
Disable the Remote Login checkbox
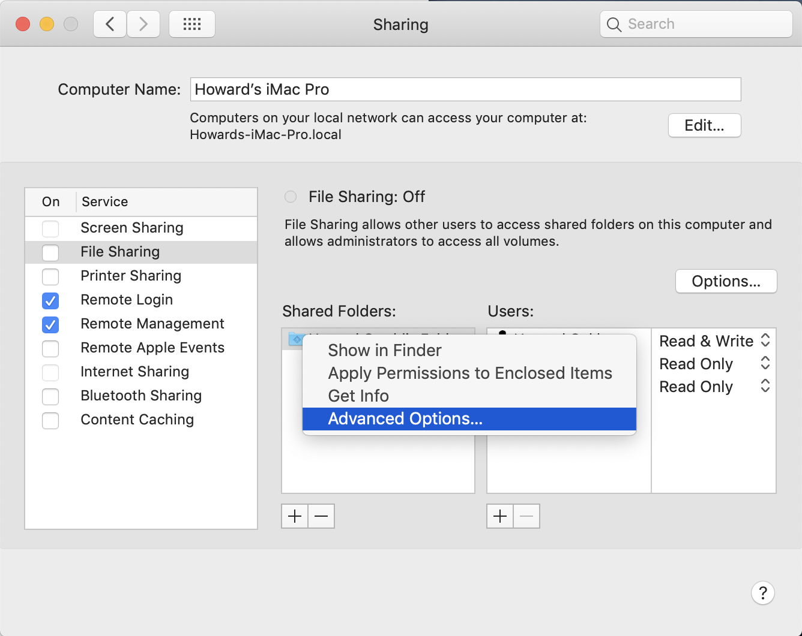pos(50,300)
